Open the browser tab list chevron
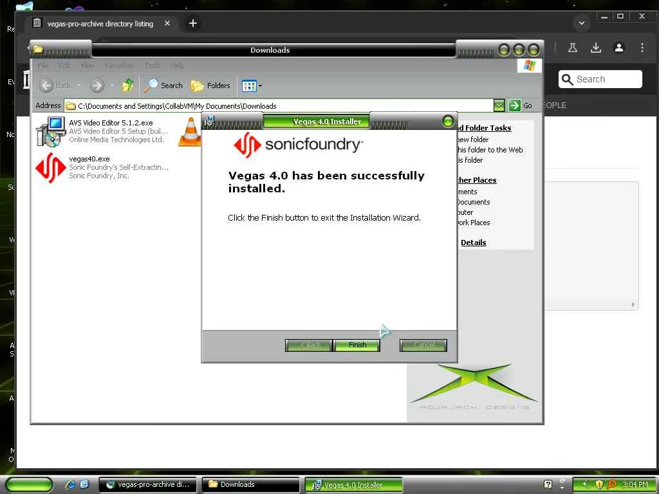This screenshot has width=659, height=494. (x=582, y=23)
